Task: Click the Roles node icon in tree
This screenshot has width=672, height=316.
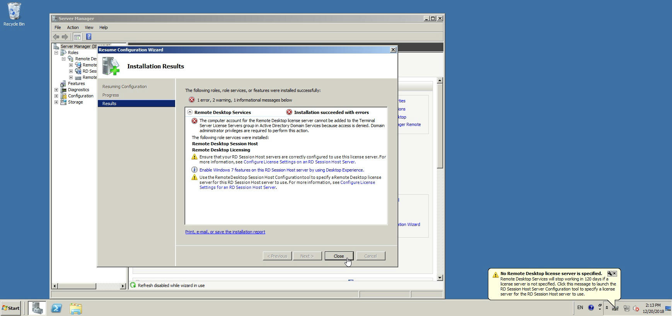Action: (x=63, y=53)
